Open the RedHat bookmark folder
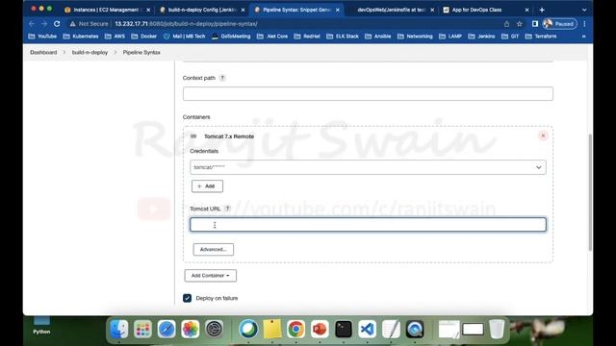 click(307, 37)
